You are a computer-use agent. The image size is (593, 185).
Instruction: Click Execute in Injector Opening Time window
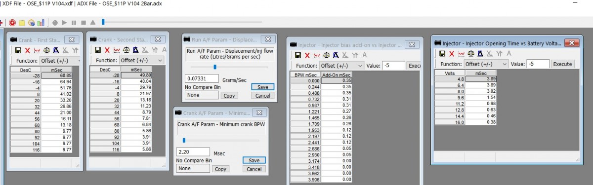click(562, 64)
